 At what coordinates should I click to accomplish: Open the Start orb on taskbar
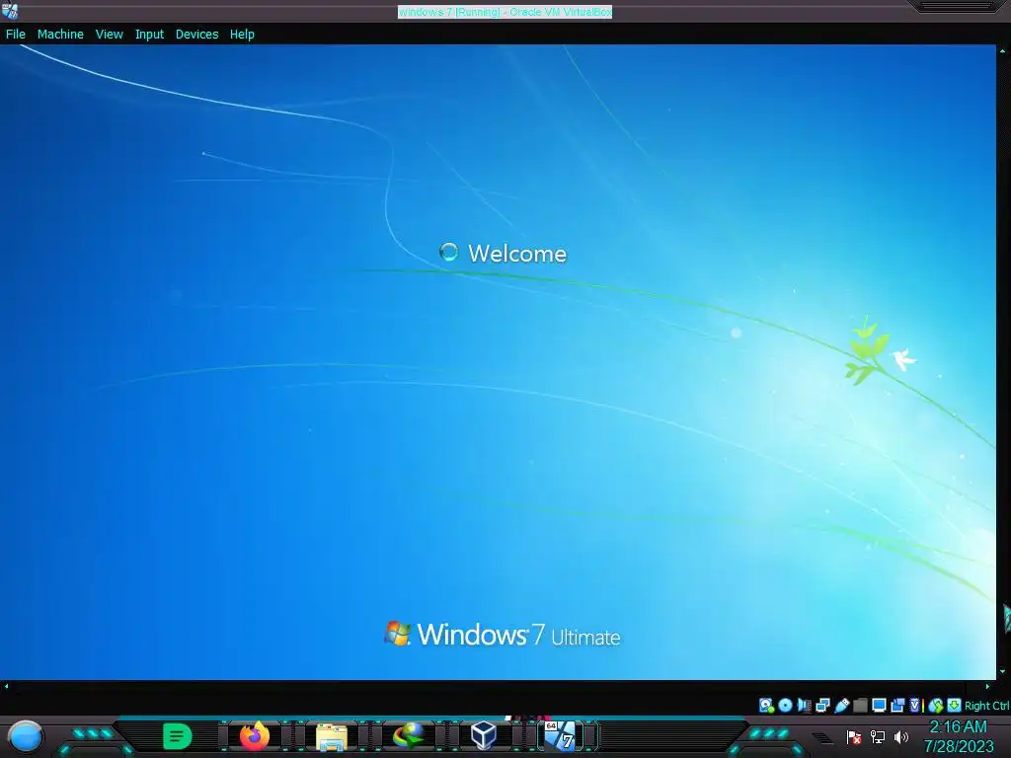pyautogui.click(x=26, y=736)
